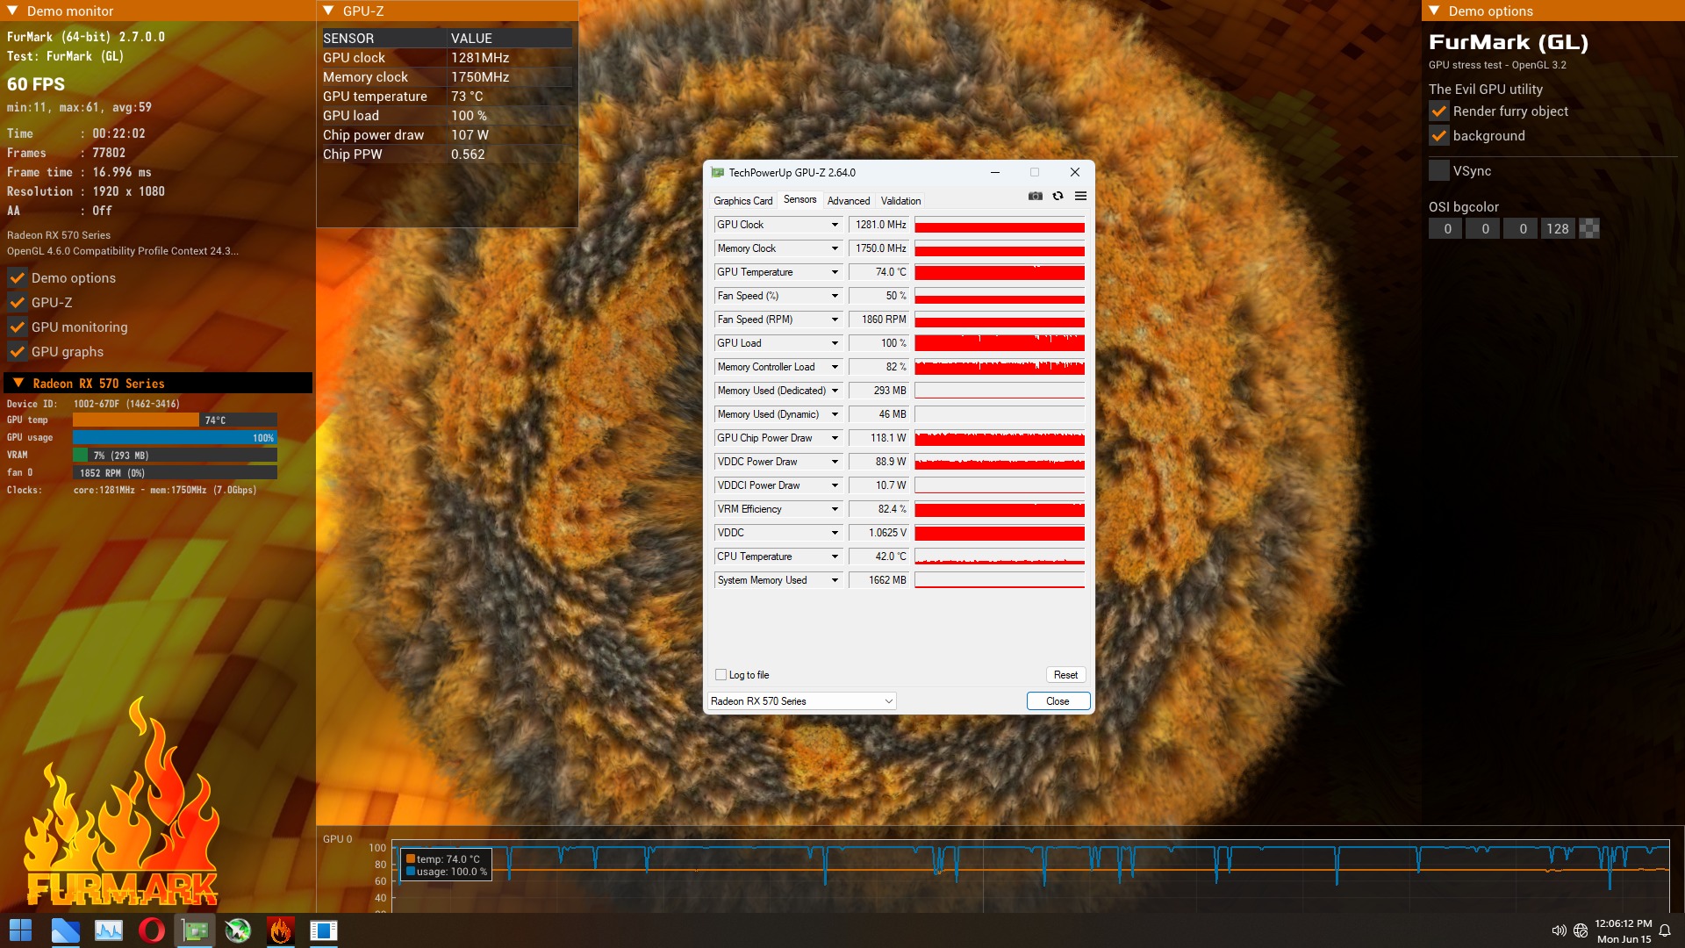Open the GPU Clock sensor dropdown
The height and width of the screenshot is (948, 1685).
pos(835,225)
